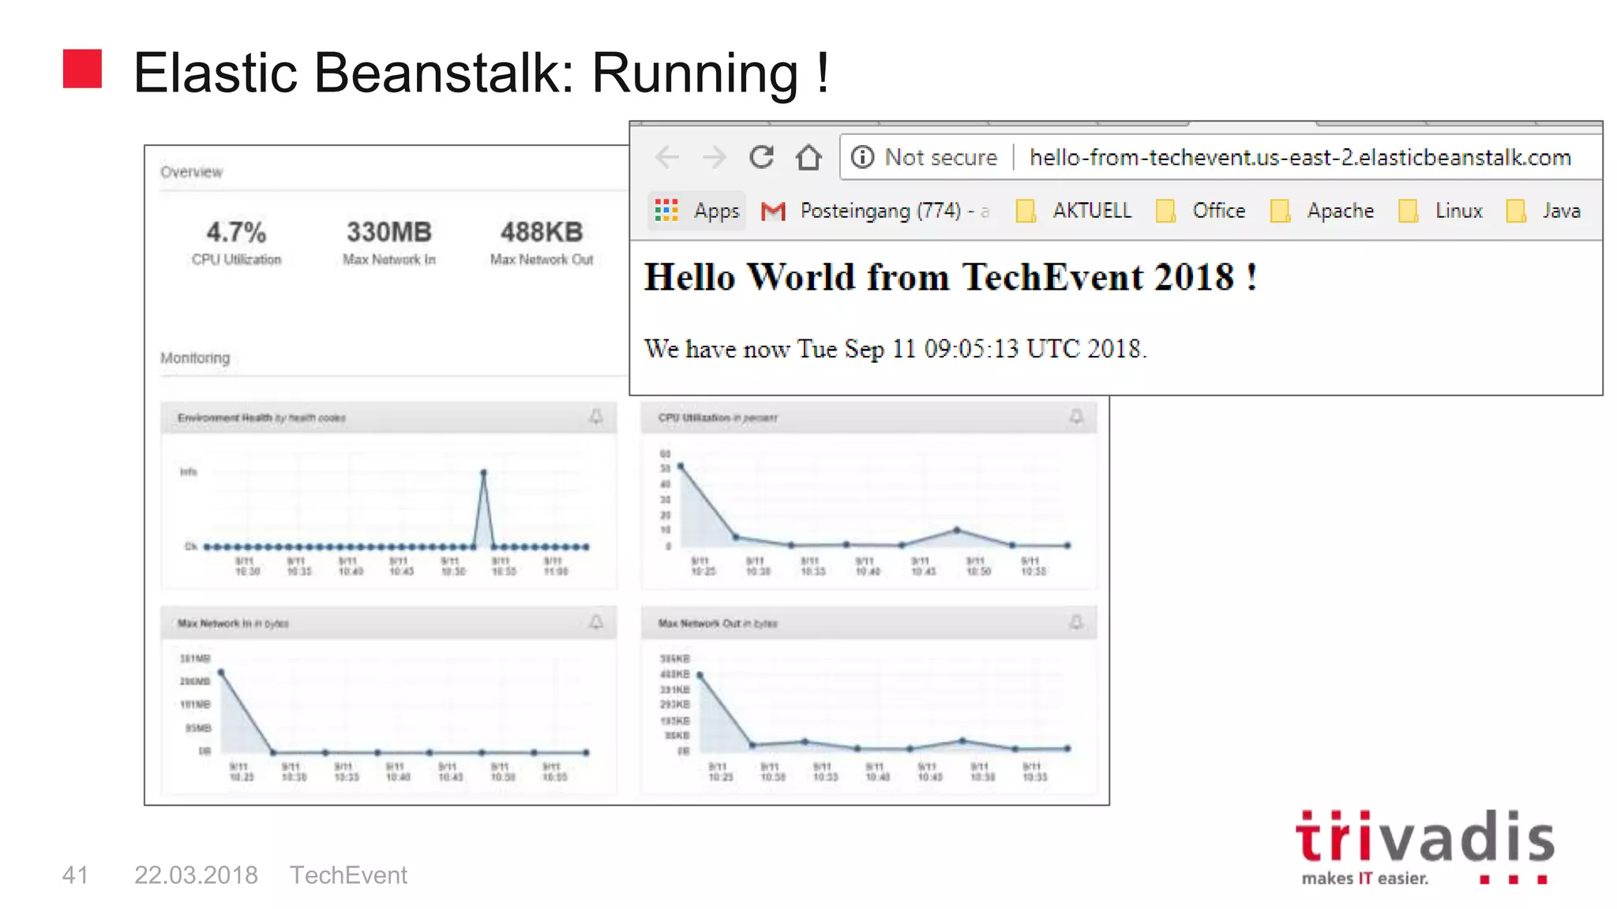
Task: Click the Monitoring section heading
Action: point(195,358)
